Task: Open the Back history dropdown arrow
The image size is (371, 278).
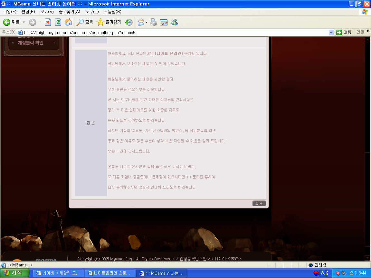Action: pos(24,22)
